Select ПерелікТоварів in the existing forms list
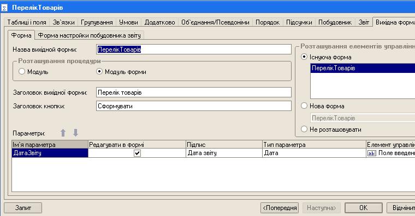Image resolution: width=415 pixels, height=216 pixels. 363,68
